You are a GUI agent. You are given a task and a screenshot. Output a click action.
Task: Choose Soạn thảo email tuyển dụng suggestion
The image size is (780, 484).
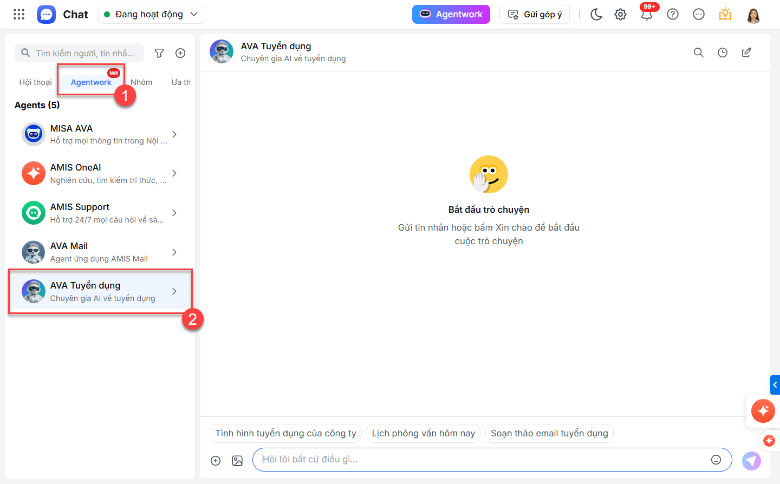click(549, 433)
